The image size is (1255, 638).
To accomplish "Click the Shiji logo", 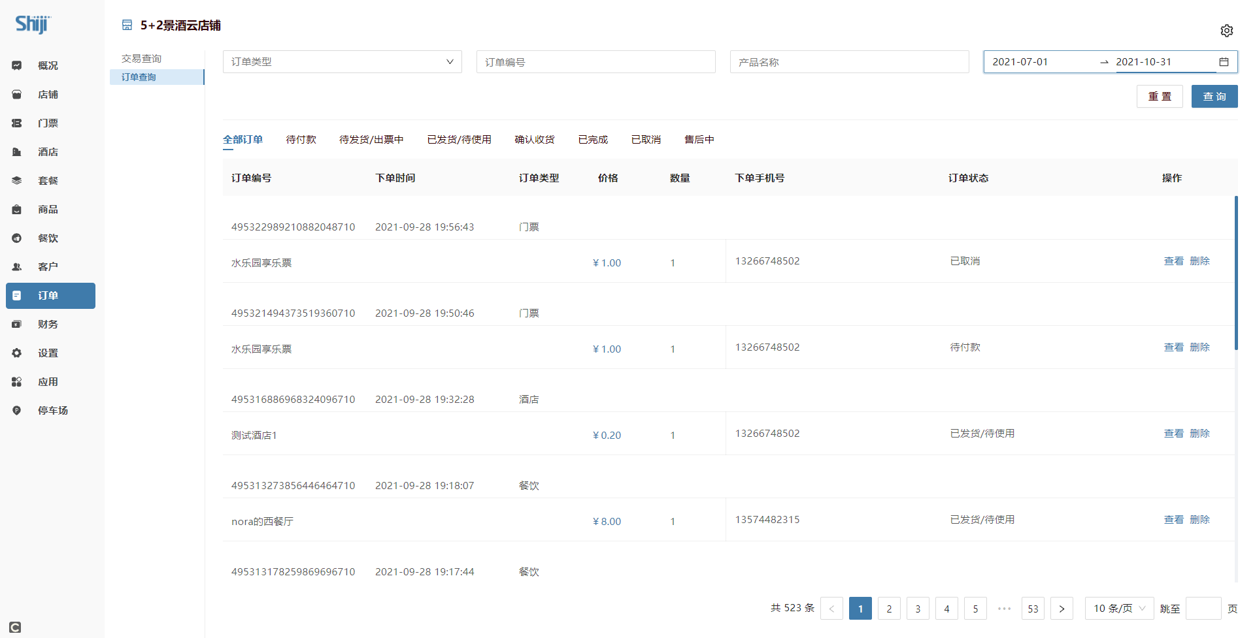I will 33,24.
